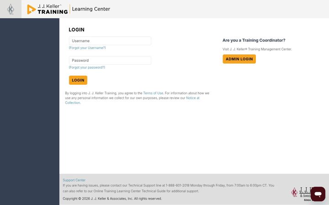This screenshot has width=329, height=205.
Task: Open the Terms of Use link
Action: pos(153,93)
